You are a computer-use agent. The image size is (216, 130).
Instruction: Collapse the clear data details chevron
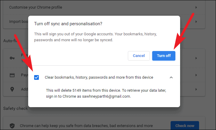pos(171,77)
